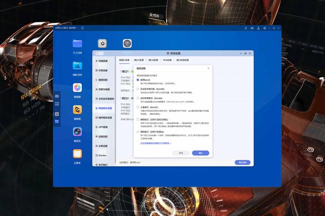Viewport: 325px width, 216px height.
Task: Click the message list icon in the top bar
Action: [x=252, y=28]
